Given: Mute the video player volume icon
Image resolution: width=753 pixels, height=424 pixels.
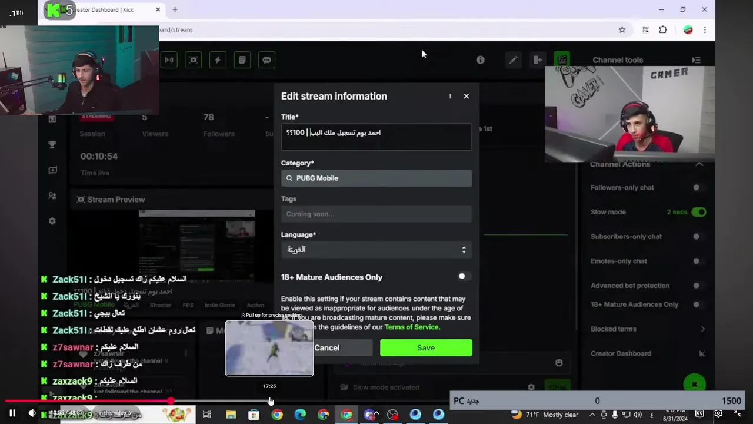Looking at the screenshot, I should 32,413.
